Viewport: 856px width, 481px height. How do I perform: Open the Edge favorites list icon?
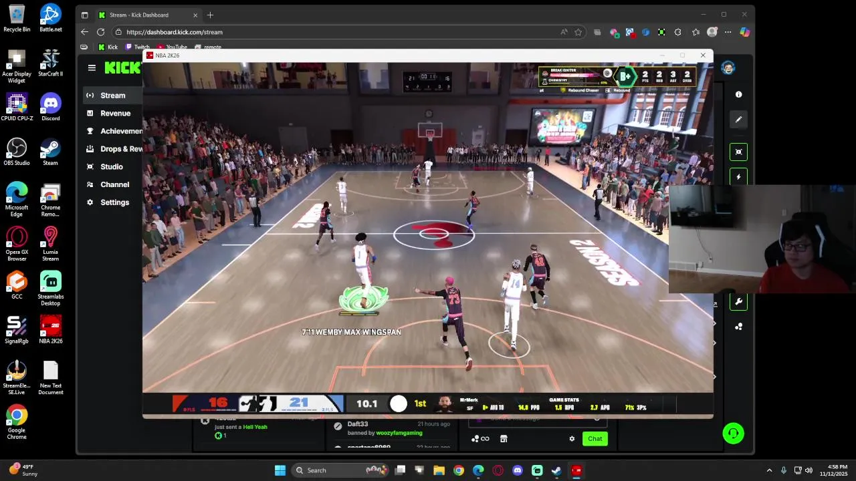[x=695, y=32]
